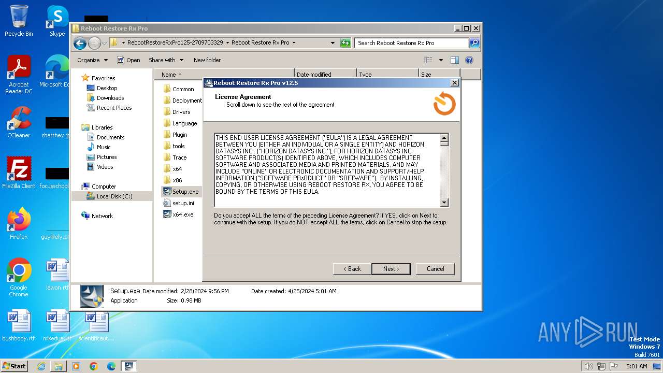Open Windows Media Player taskbar icon

(76, 366)
